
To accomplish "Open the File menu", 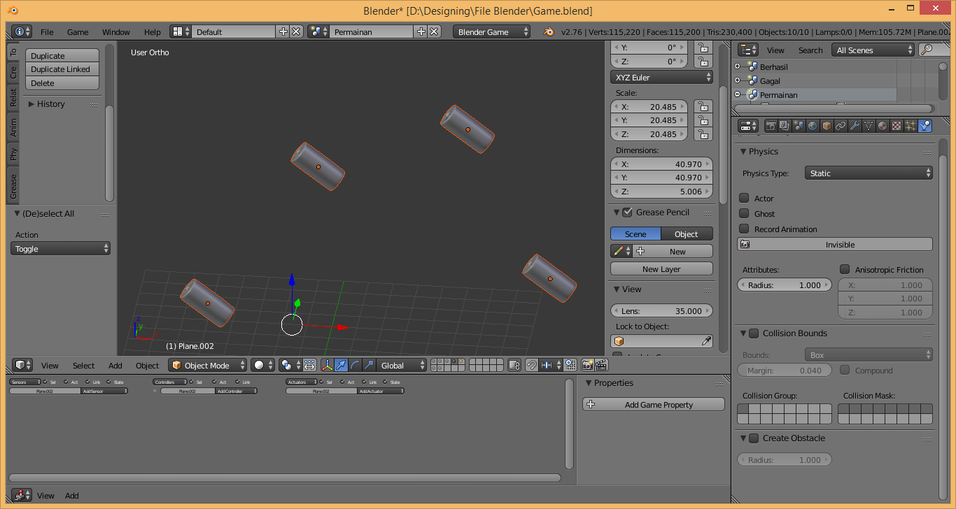I will tap(47, 32).
